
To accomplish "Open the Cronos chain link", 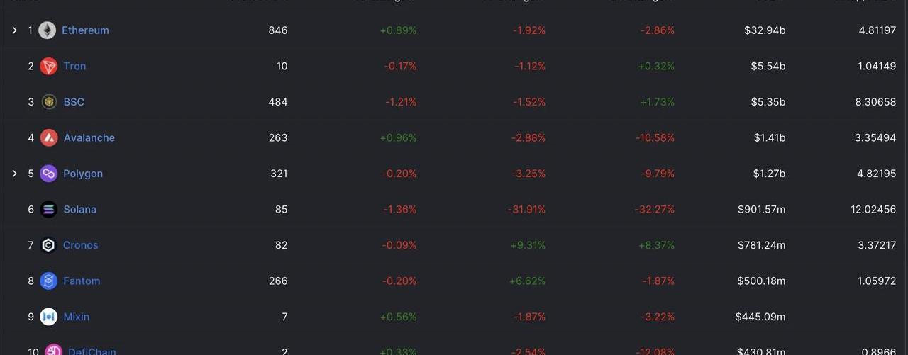I will [x=80, y=245].
